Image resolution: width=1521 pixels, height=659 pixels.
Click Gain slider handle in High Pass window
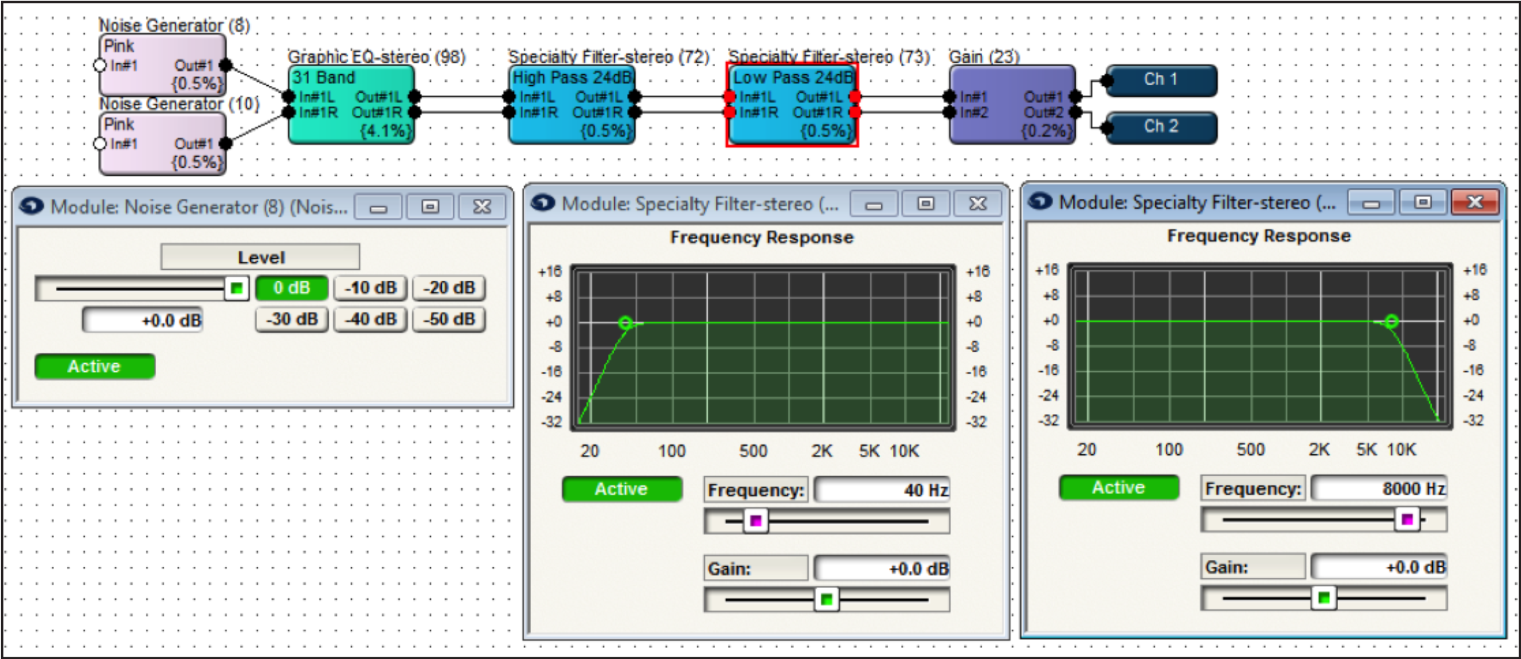point(827,600)
